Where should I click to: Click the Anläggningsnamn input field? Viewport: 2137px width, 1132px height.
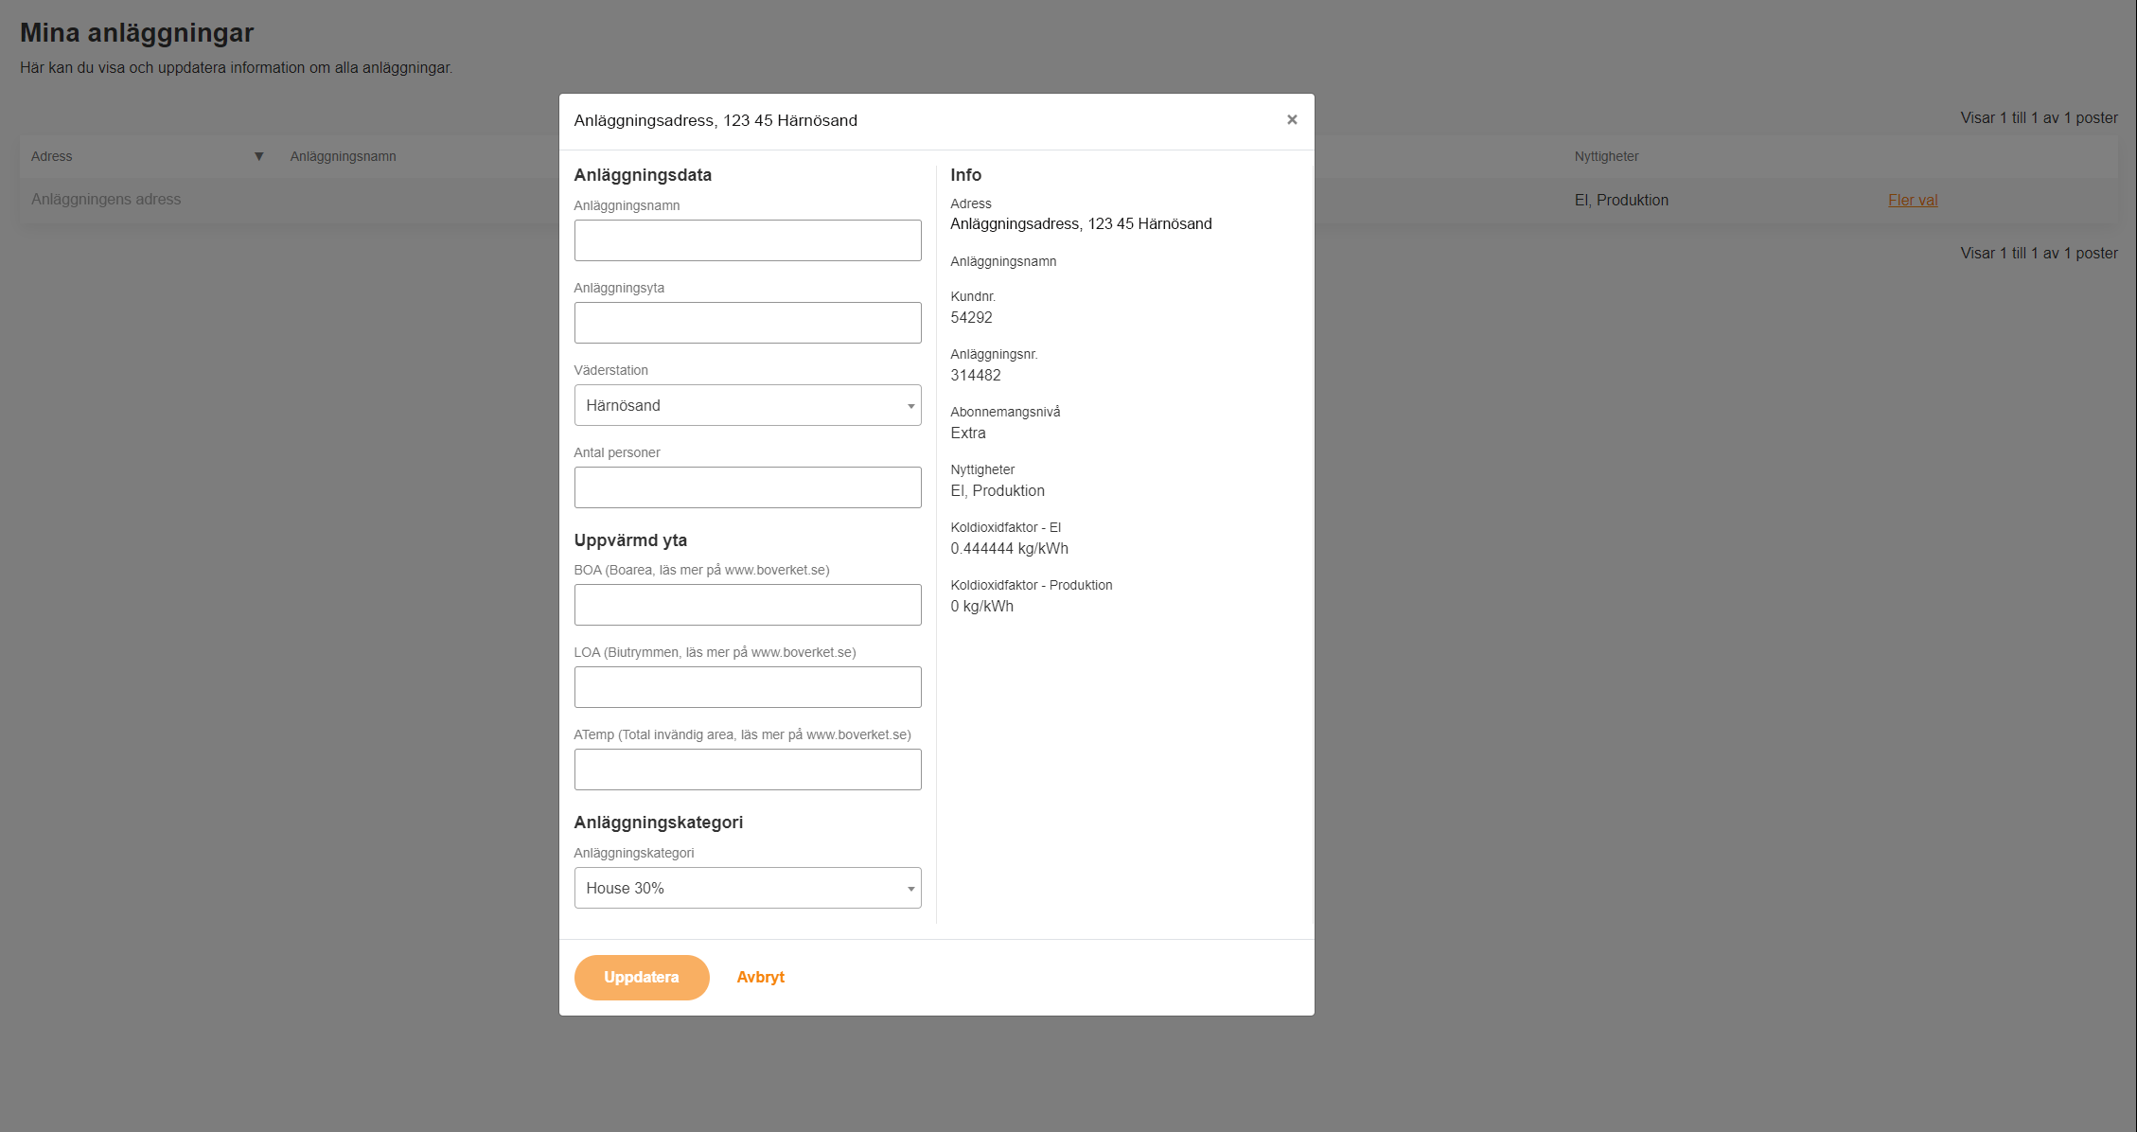click(x=747, y=240)
